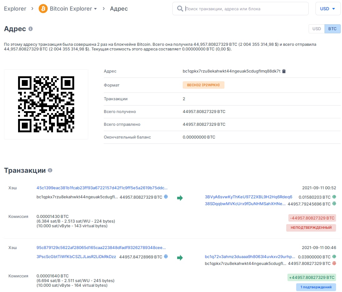Switch display to USD toggle
The height and width of the screenshot is (292, 342).
(316, 29)
